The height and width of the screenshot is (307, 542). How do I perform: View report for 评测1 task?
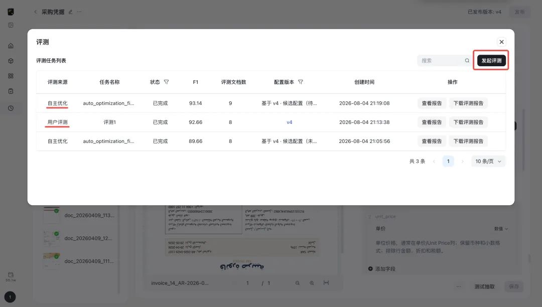[x=432, y=122]
